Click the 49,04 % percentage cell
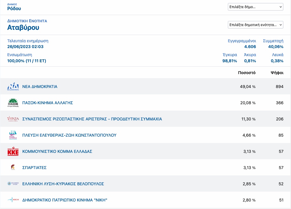This screenshot has height=209, width=291. 247,87
